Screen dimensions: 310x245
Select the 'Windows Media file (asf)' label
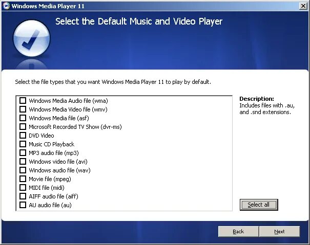[59, 118]
